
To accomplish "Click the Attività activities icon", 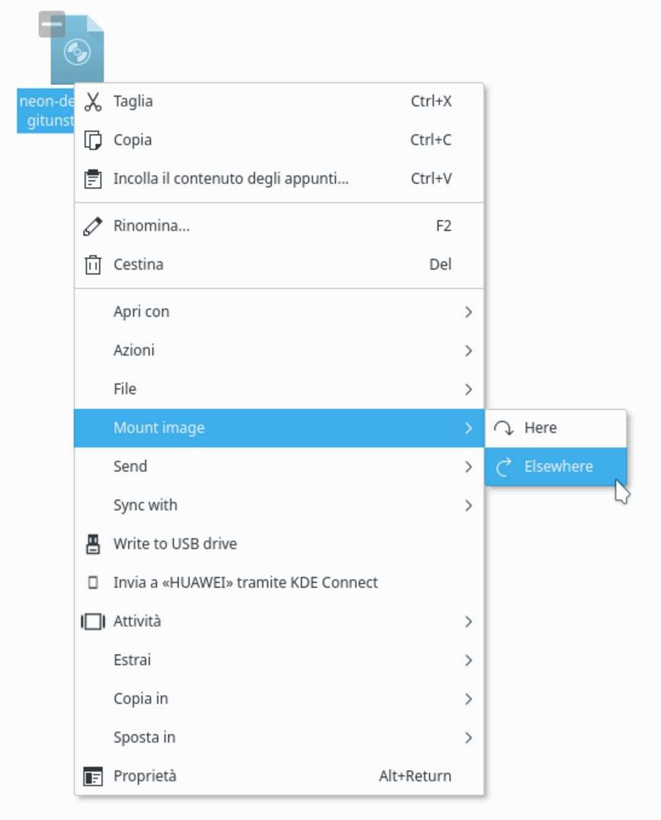I will (93, 622).
